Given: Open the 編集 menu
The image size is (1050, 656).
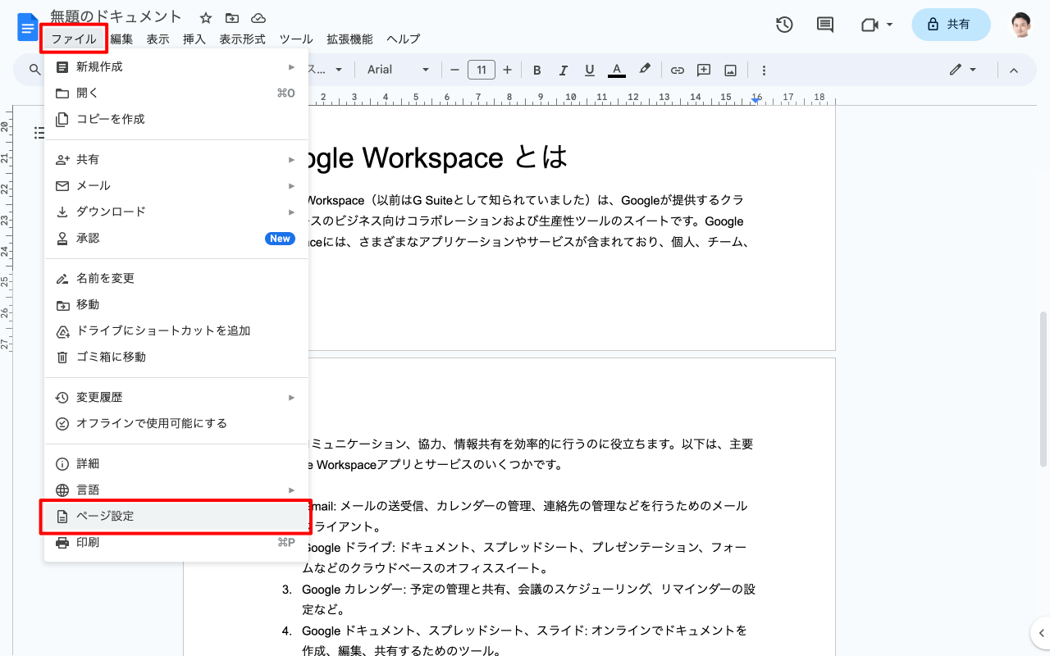Looking at the screenshot, I should (x=121, y=39).
